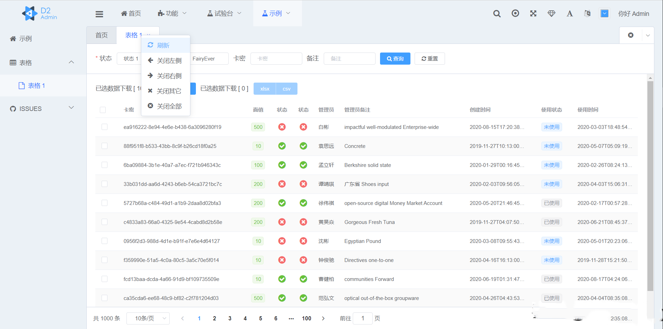The height and width of the screenshot is (329, 663).
Task: Focus the 卡密 filter input field
Action: click(276, 58)
